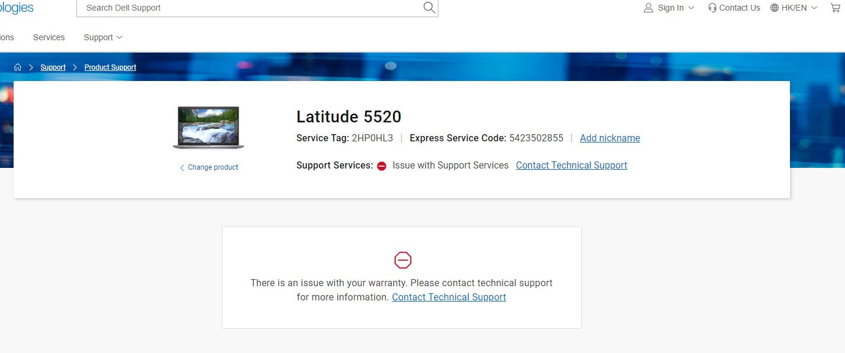This screenshot has height=353, width=845.
Task: Click the Latitude 5520 laptop image
Action: click(x=208, y=128)
